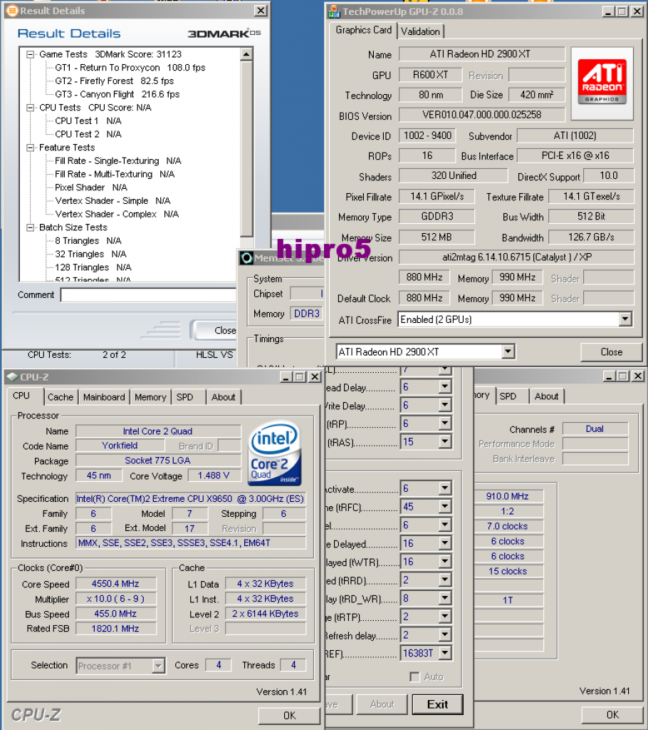Click the 3DMark logo in Result Details
The height and width of the screenshot is (730, 648).
coord(224,34)
